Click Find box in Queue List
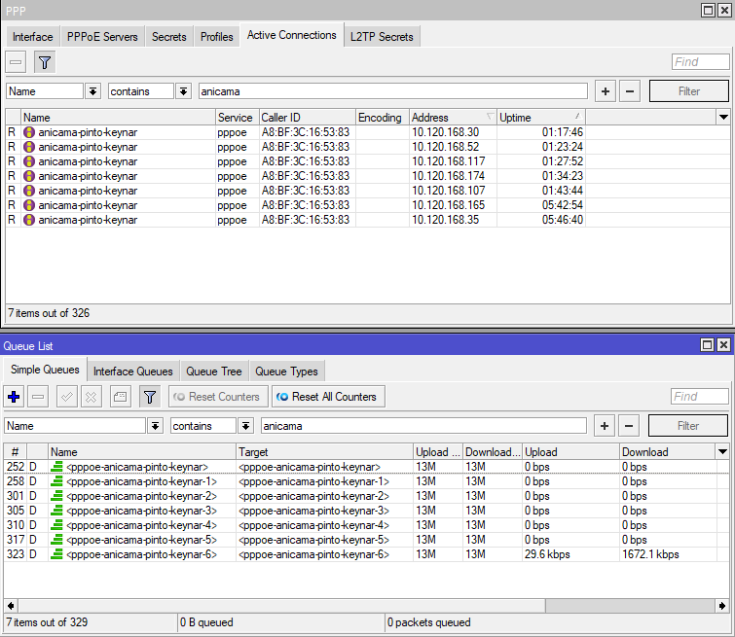735x637 pixels. (x=700, y=396)
